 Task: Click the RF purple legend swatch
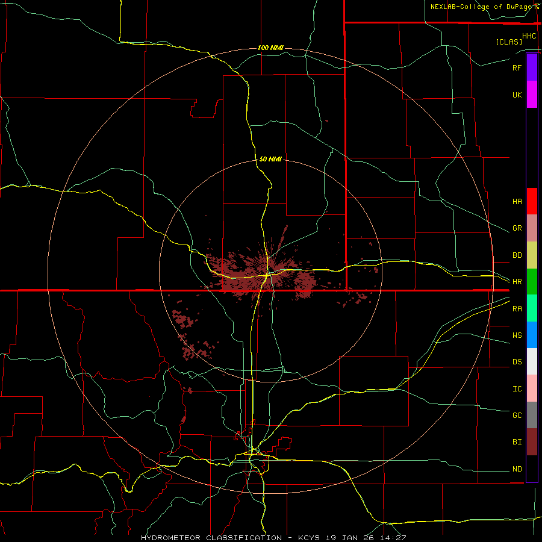coord(532,67)
